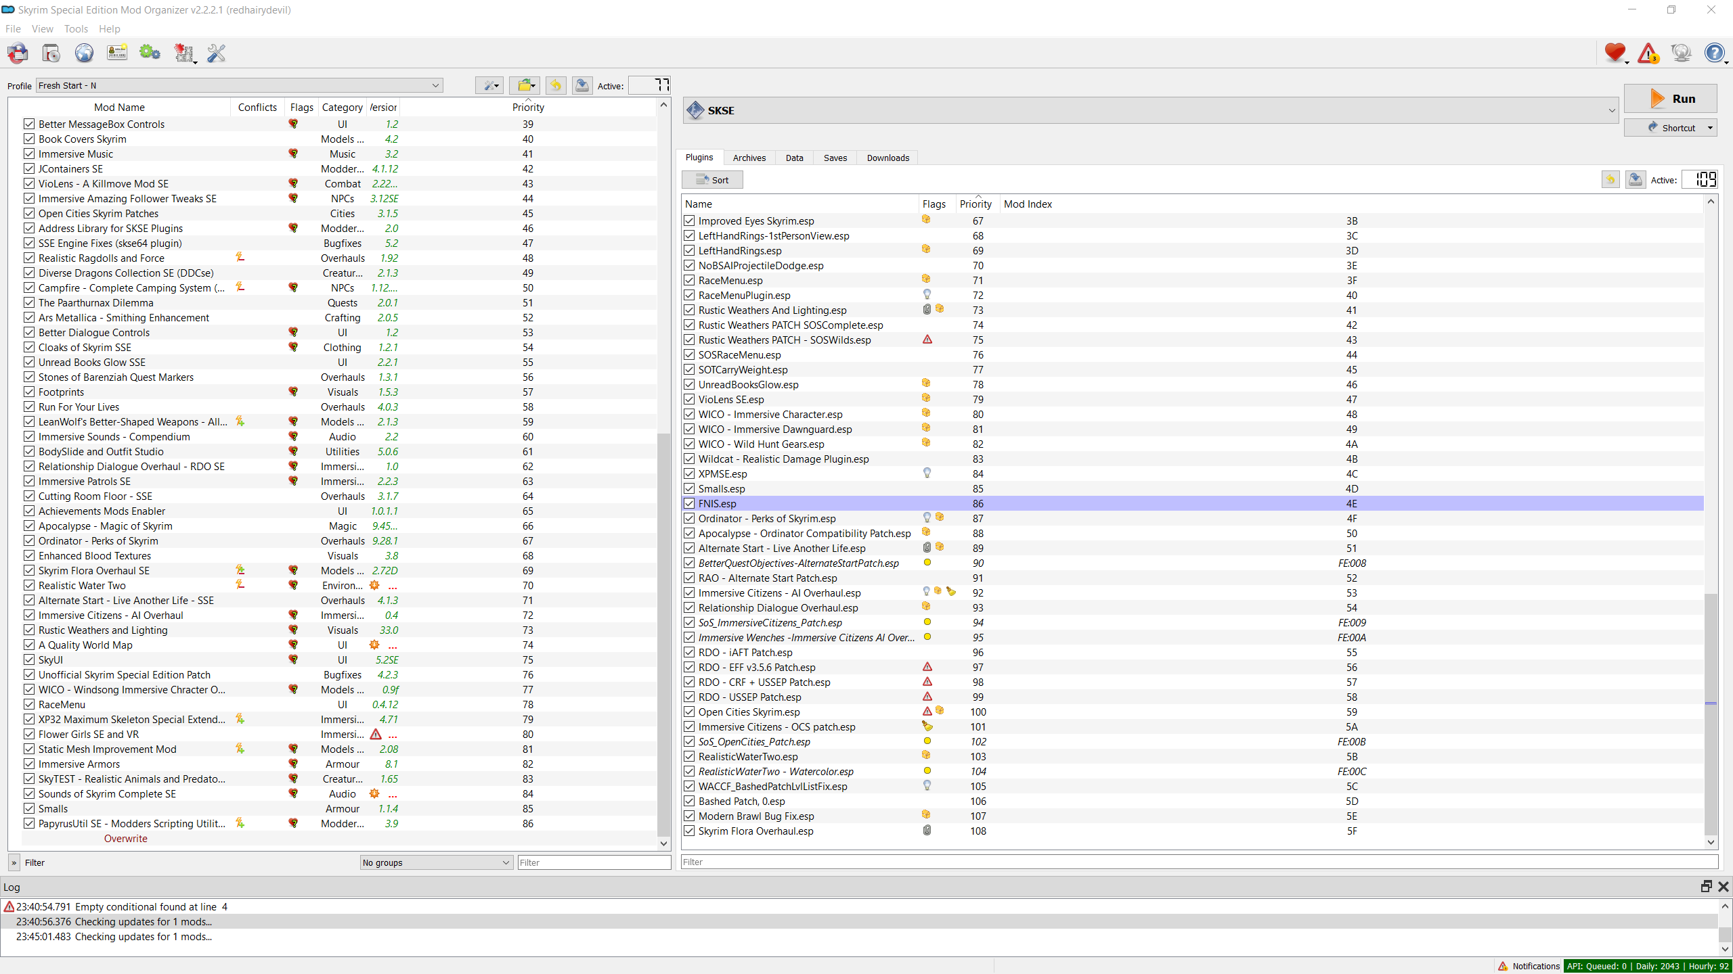Click the plugin Sort button
Screen dimensions: 1733x974
pyautogui.click(x=712, y=180)
